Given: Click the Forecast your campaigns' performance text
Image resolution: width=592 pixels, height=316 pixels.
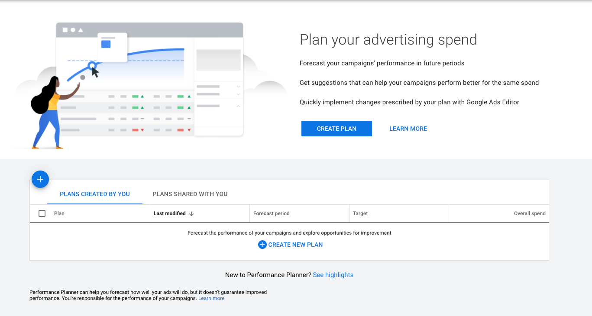Looking at the screenshot, I should click(x=382, y=63).
